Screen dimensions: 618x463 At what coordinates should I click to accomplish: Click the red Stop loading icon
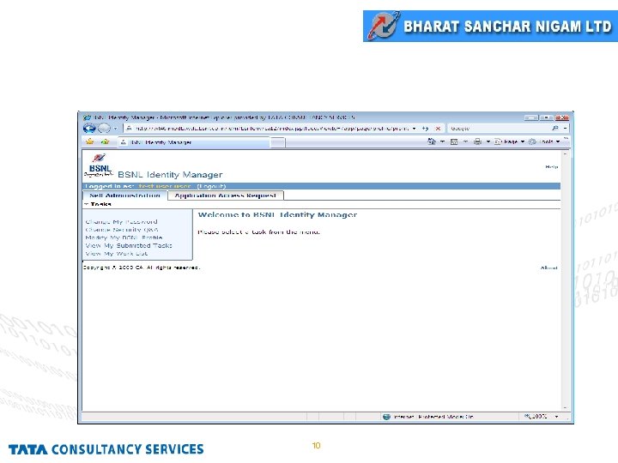[x=438, y=129]
